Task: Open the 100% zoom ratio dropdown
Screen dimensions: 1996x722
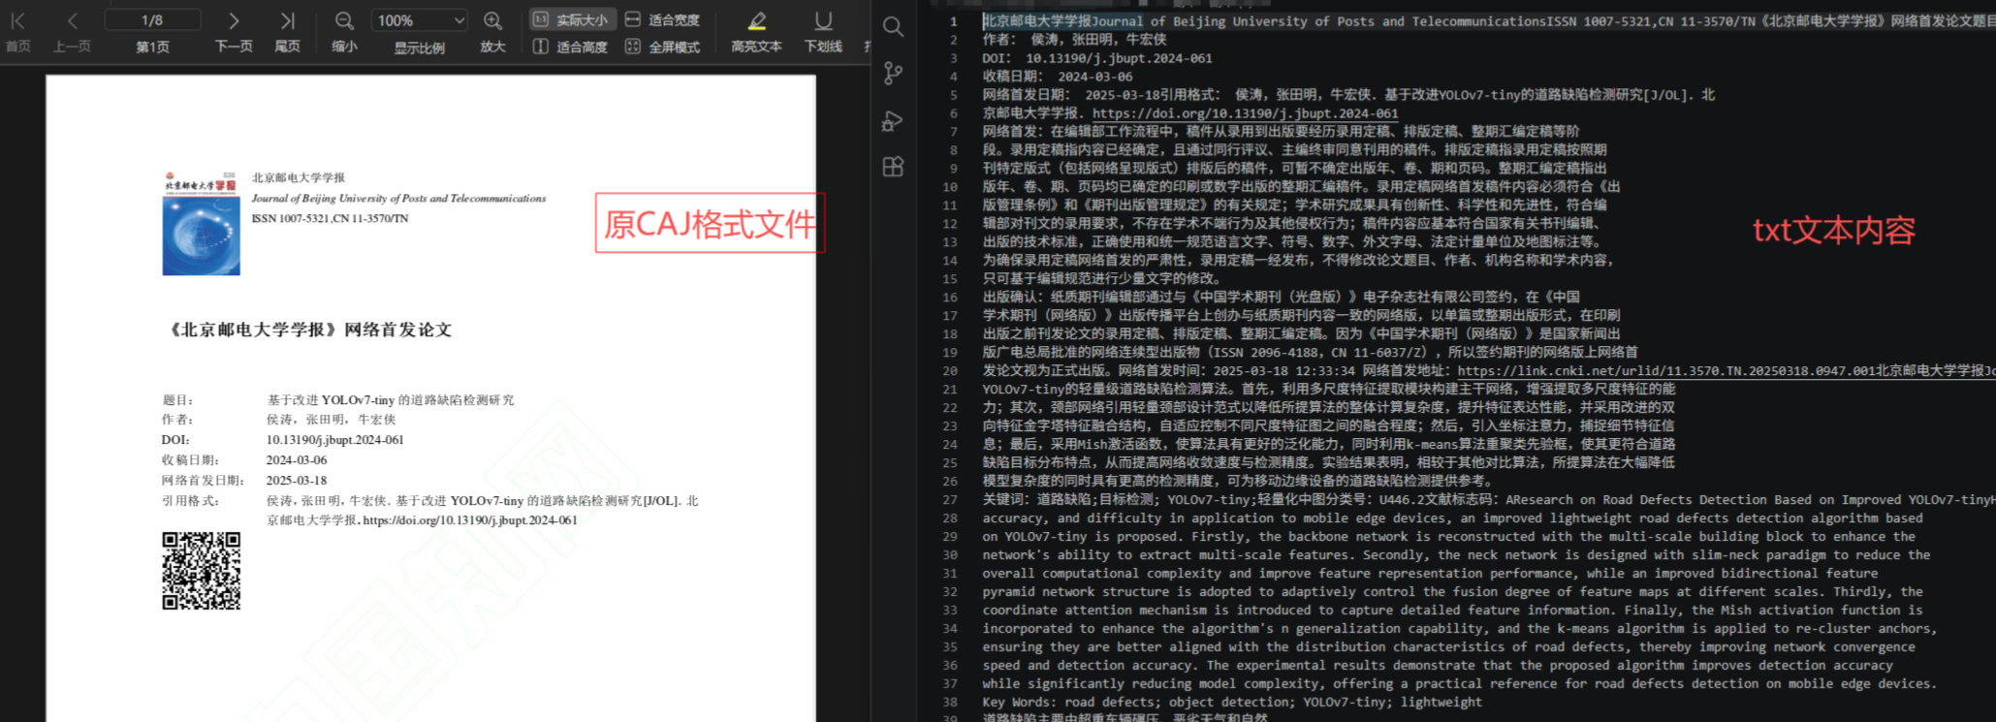Action: tap(420, 20)
